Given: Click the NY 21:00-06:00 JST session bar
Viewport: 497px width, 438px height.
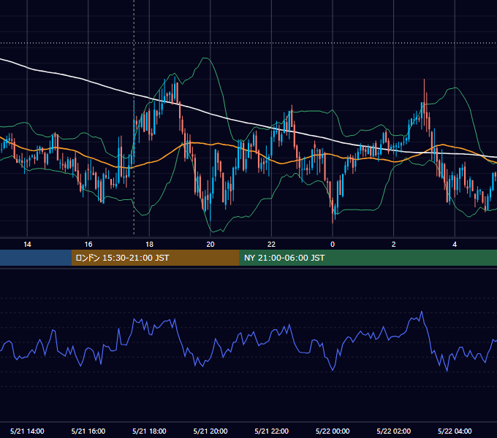Looking at the screenshot, I should pos(368,258).
